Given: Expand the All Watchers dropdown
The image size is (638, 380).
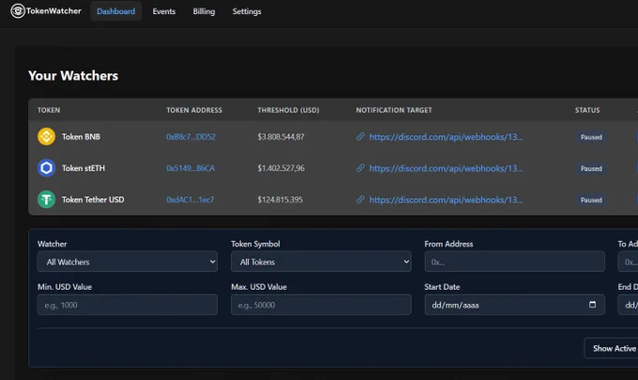Looking at the screenshot, I should click(x=128, y=262).
